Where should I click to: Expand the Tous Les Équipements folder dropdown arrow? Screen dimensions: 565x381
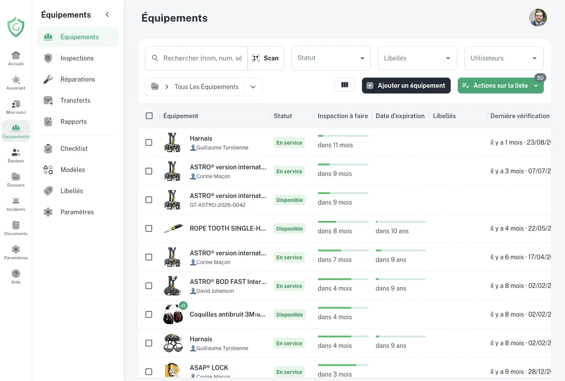[x=253, y=87]
